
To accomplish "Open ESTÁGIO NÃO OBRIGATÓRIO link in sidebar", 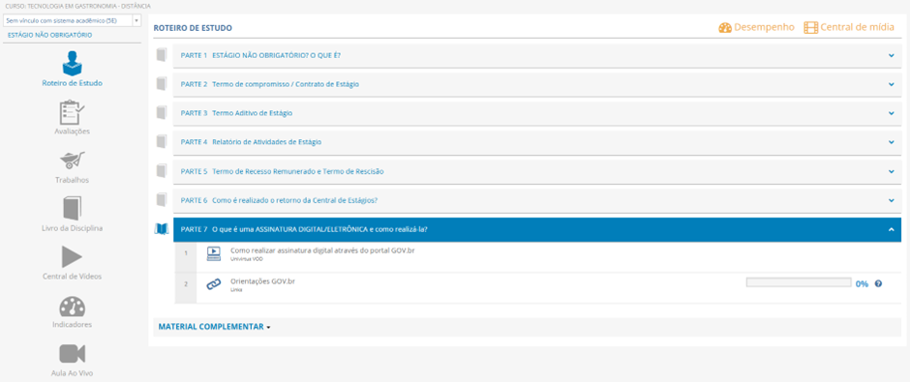I will pyautogui.click(x=49, y=36).
